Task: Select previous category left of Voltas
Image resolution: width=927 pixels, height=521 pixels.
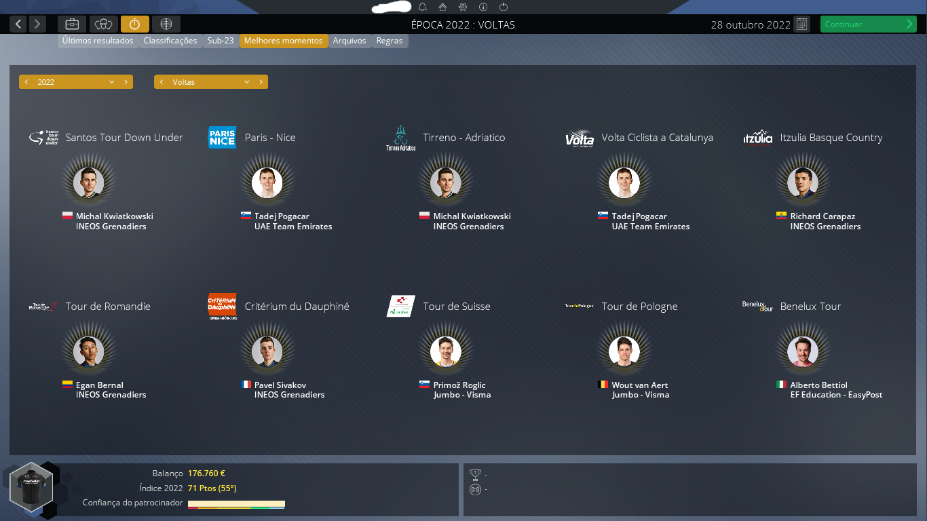Action: pyautogui.click(x=162, y=82)
